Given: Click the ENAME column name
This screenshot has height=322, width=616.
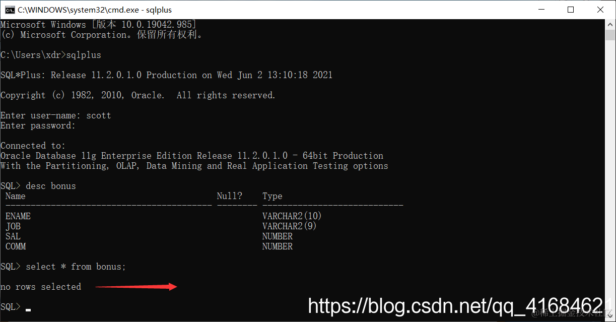Looking at the screenshot, I should pyautogui.click(x=18, y=216).
